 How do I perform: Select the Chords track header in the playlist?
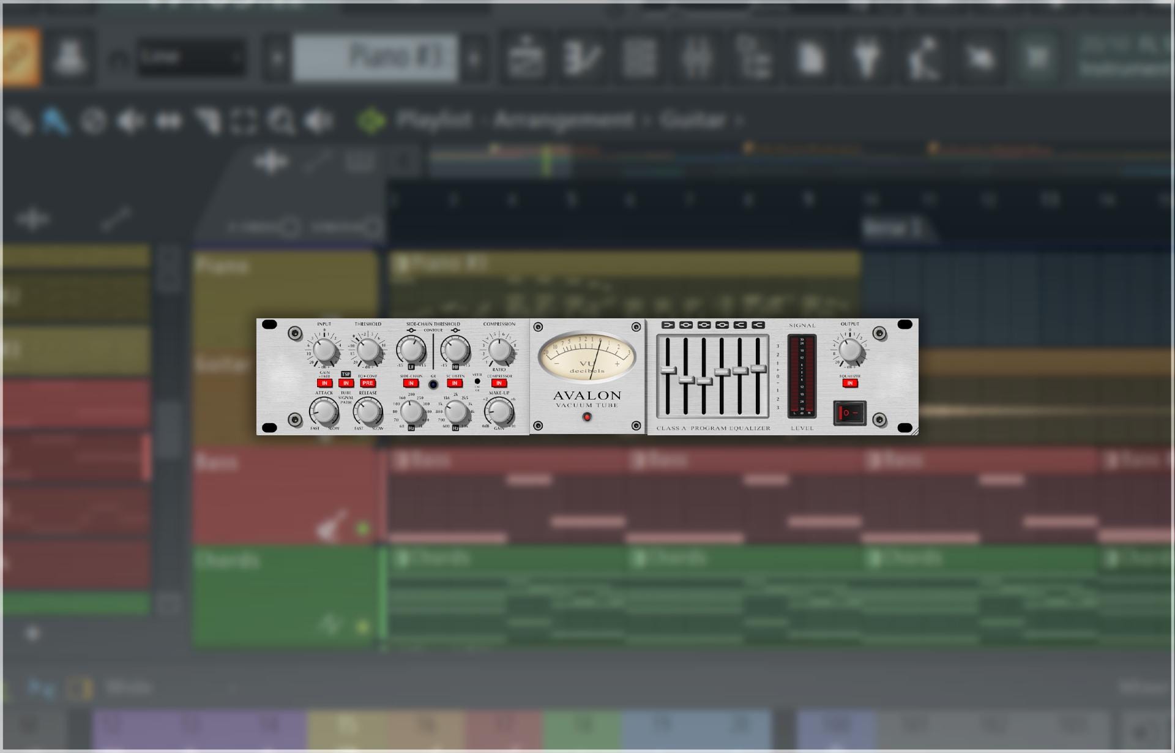[x=286, y=598]
